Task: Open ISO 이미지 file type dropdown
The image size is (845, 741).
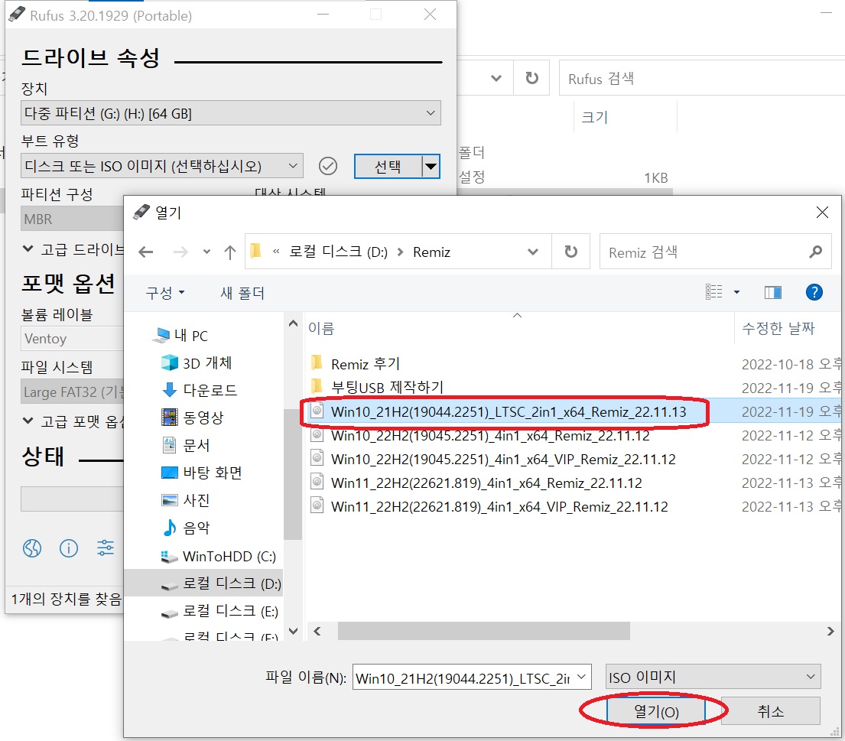Action: tap(713, 677)
